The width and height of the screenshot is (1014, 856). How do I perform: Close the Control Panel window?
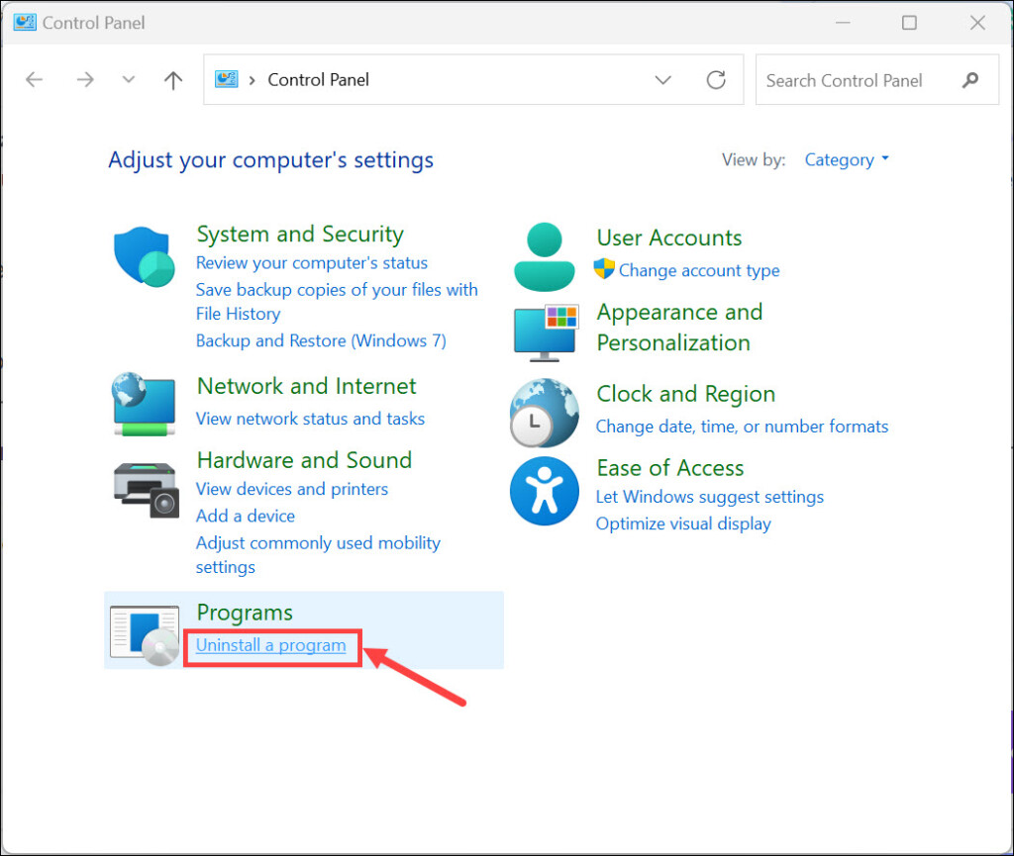coord(977,23)
